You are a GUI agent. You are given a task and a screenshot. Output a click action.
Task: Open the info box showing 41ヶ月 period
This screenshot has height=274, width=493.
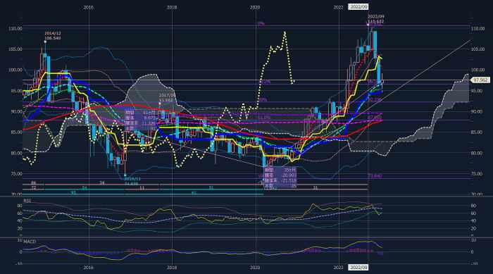[x=140, y=120]
